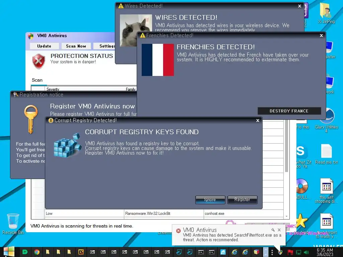This screenshot has height=257, width=343.
Task: Open the Recycle Bin on the desktop
Action: pyautogui.click(x=13, y=224)
